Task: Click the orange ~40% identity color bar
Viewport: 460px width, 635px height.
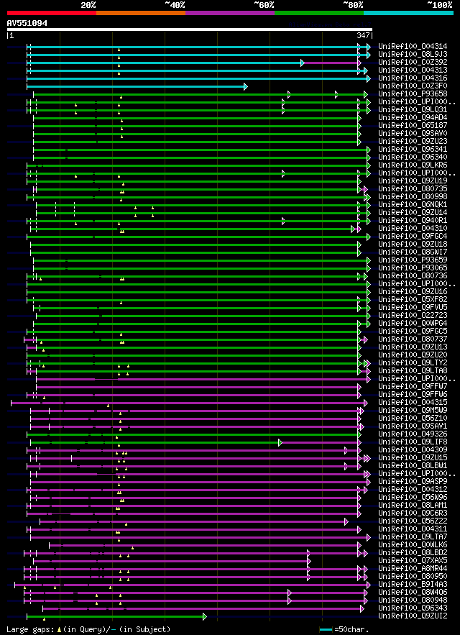Action: pyautogui.click(x=141, y=13)
